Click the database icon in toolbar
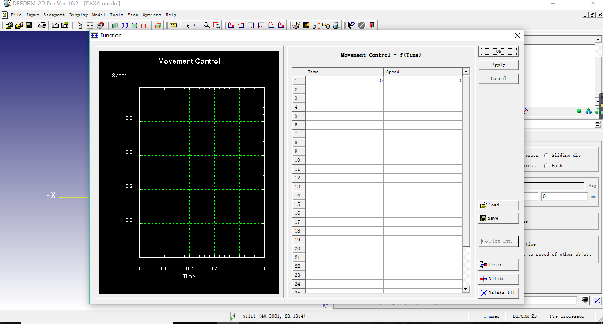This screenshot has height=324, width=603. [x=336, y=25]
